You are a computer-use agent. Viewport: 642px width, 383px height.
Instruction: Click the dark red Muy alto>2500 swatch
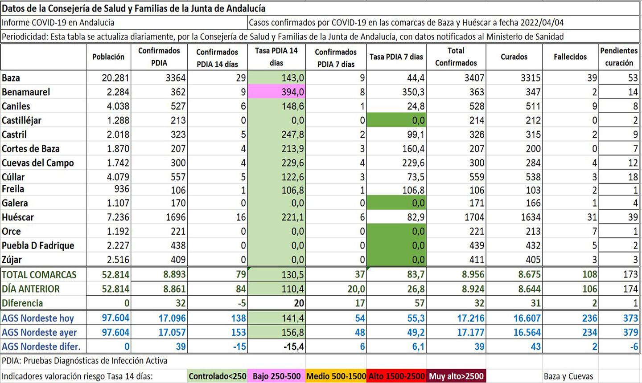pos(456,376)
